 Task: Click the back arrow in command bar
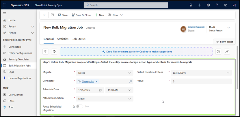pyautogui.click(x=44, y=15)
